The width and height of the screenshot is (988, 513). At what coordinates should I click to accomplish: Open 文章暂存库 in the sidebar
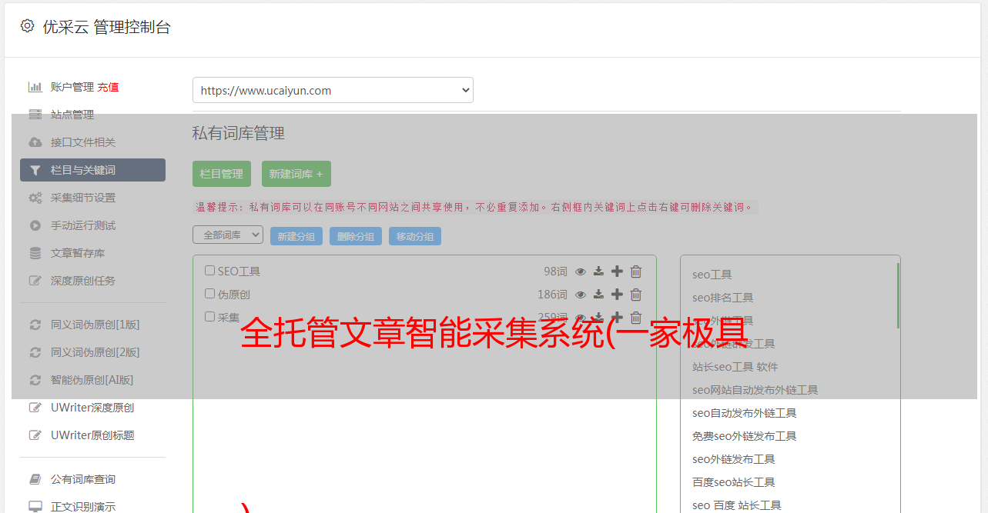[78, 253]
